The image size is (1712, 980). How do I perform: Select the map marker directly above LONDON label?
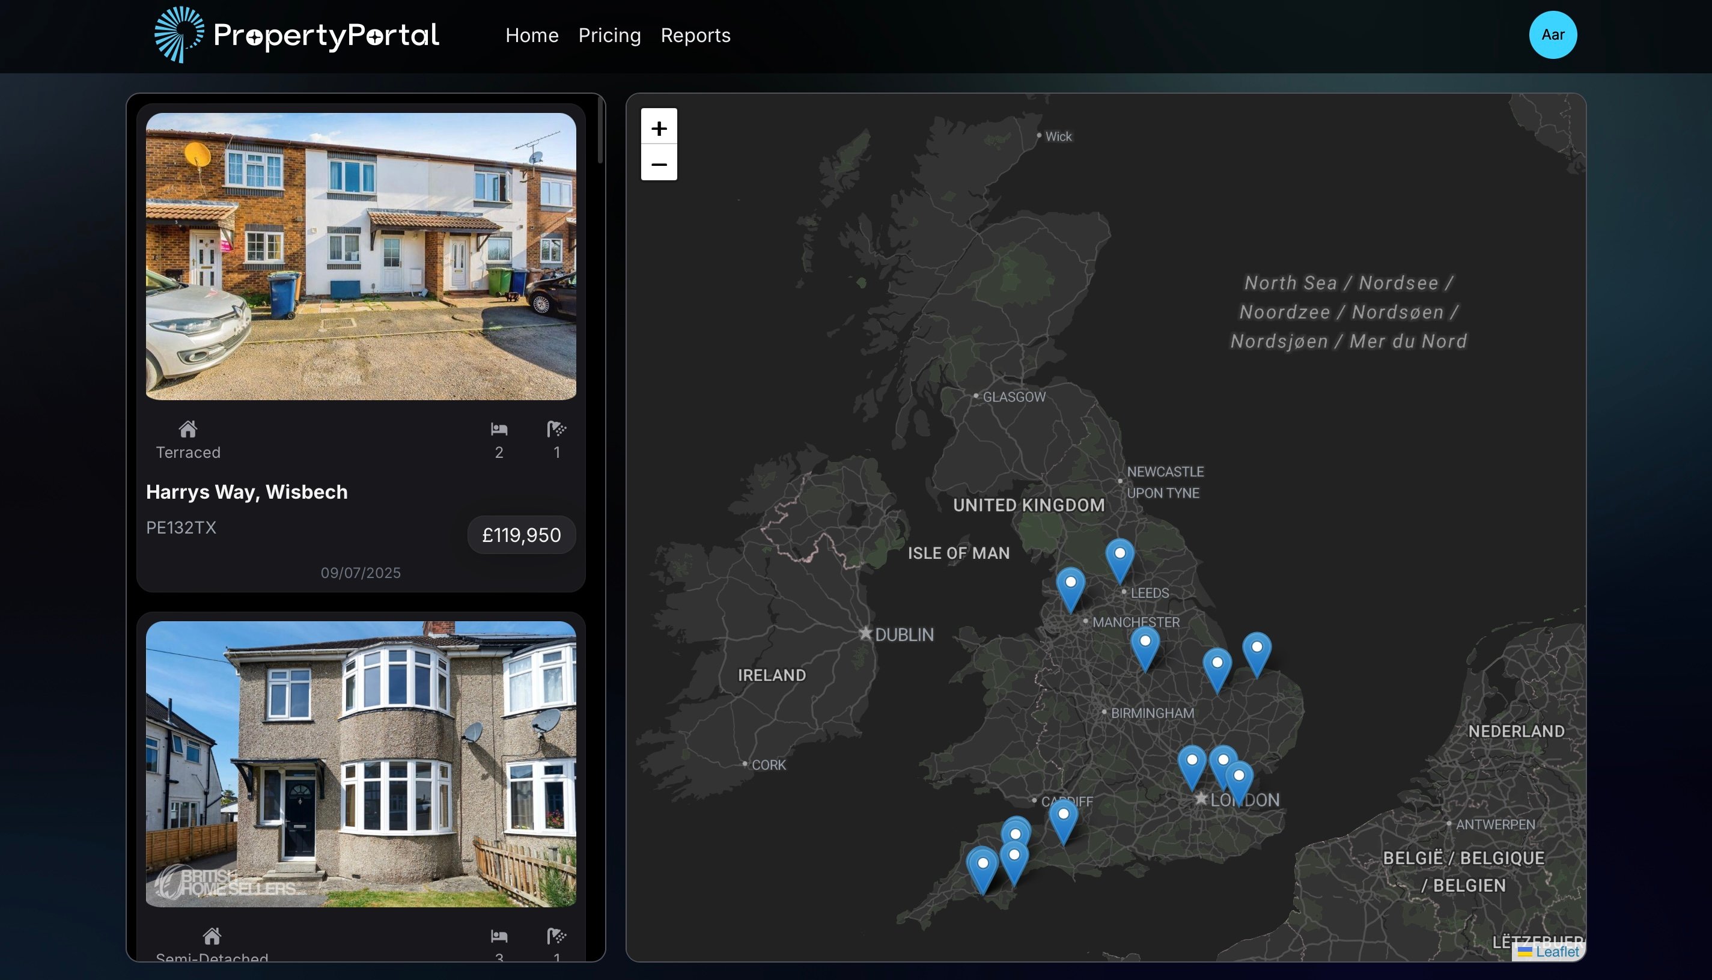pos(1239,783)
